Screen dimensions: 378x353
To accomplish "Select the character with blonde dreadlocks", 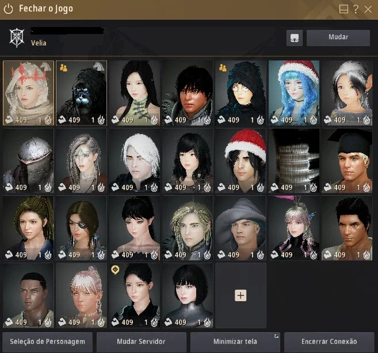I will tap(188, 228).
